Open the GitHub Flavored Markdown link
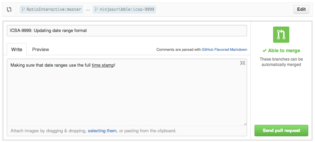The height and width of the screenshot is (142, 315). (224, 49)
